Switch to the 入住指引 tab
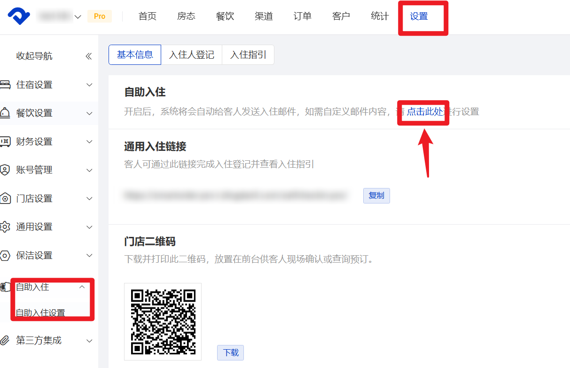Image resolution: width=570 pixels, height=368 pixels. click(248, 55)
